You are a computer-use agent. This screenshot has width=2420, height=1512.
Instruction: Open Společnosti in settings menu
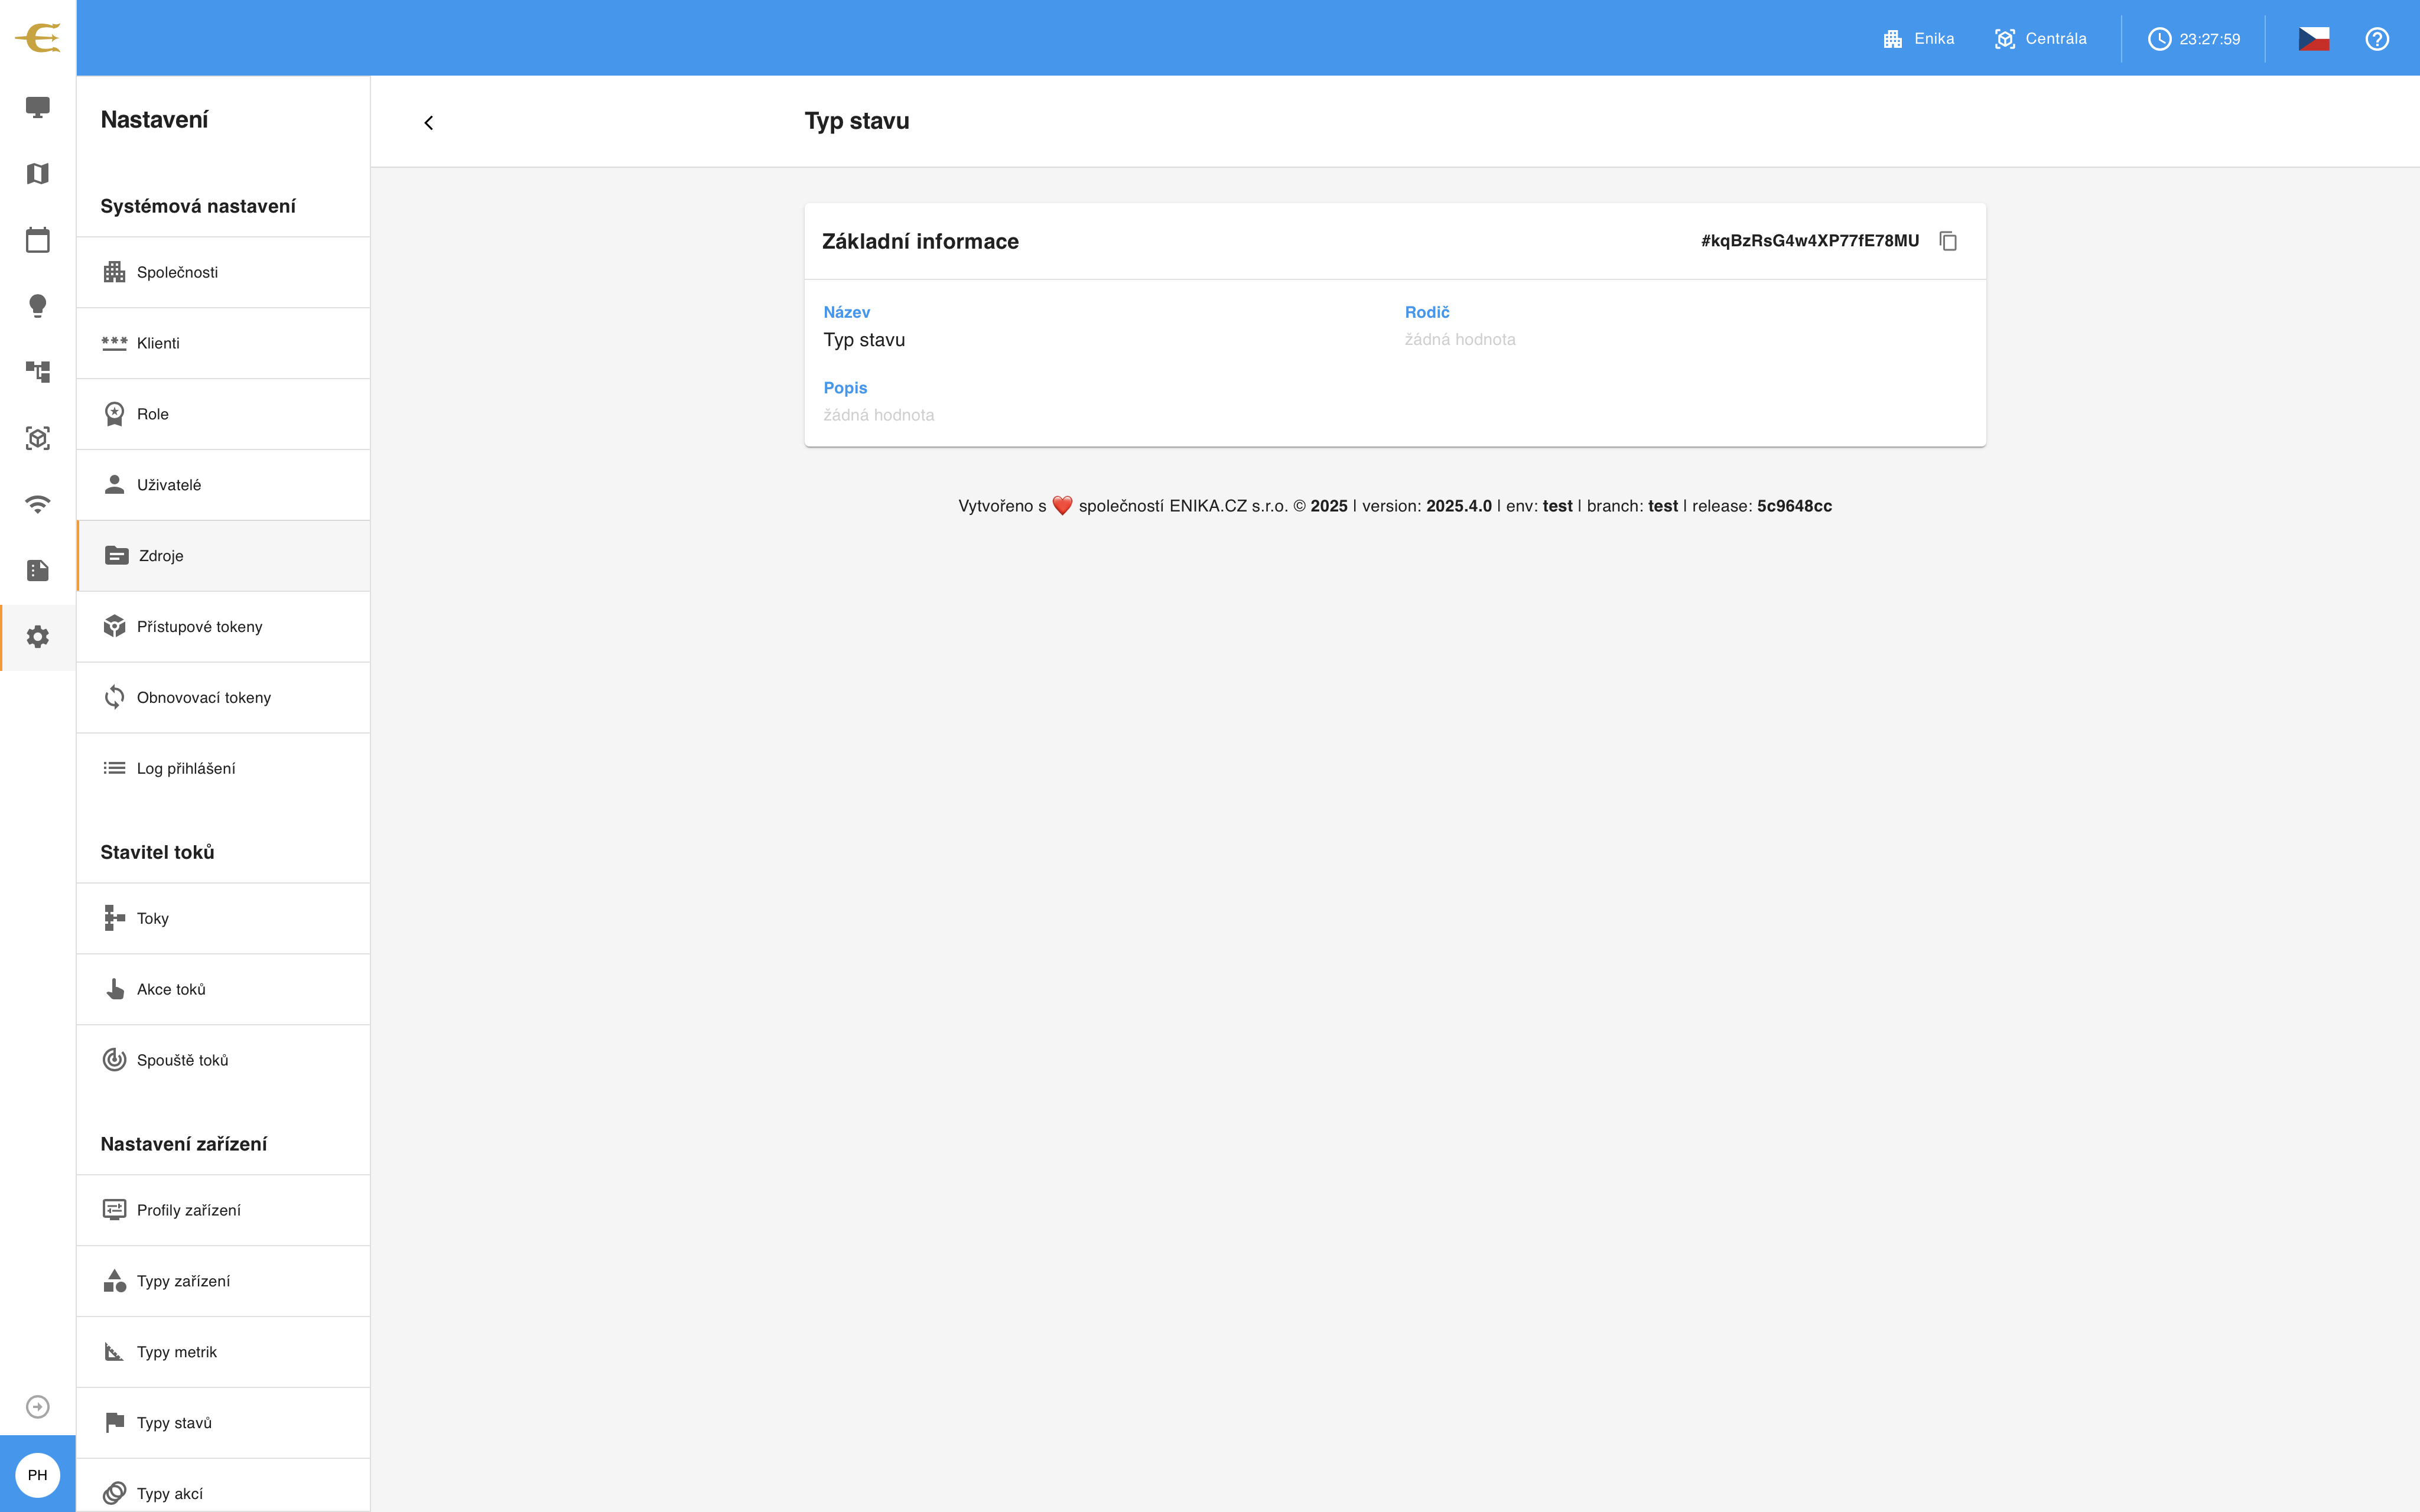pyautogui.click(x=223, y=272)
